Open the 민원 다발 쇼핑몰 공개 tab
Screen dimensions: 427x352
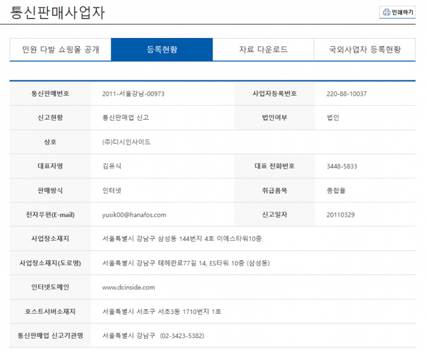click(60, 50)
